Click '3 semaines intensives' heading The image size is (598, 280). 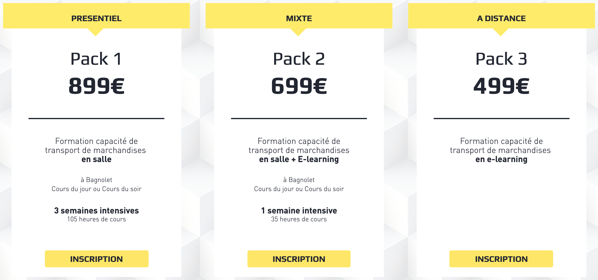click(96, 210)
